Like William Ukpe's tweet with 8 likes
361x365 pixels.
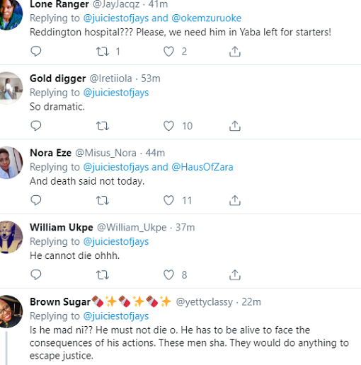tap(168, 275)
